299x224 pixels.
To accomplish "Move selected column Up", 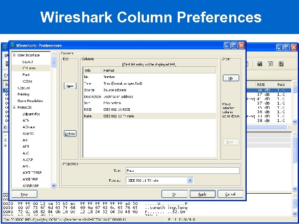I will (x=231, y=78).
